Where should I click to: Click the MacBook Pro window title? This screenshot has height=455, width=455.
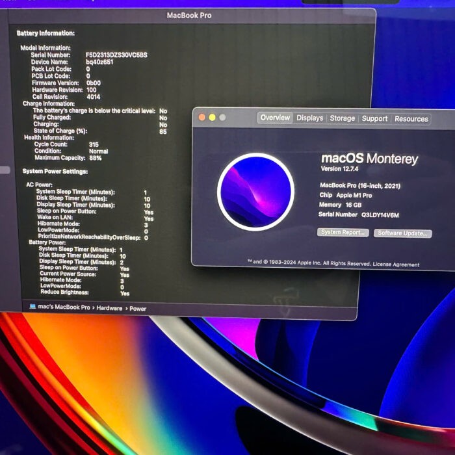(x=189, y=16)
